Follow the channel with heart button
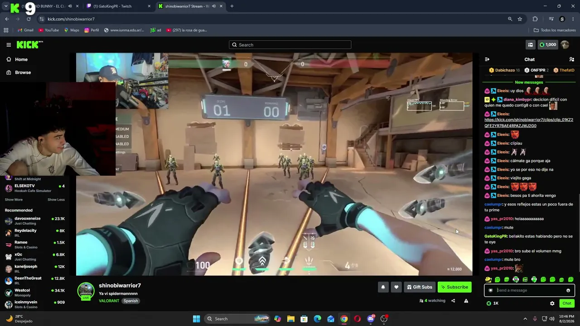580x326 pixels. [396, 287]
